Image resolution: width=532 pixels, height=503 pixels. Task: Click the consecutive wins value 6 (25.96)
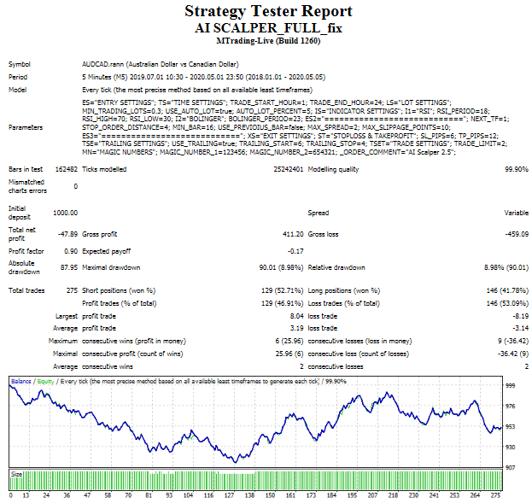click(289, 341)
